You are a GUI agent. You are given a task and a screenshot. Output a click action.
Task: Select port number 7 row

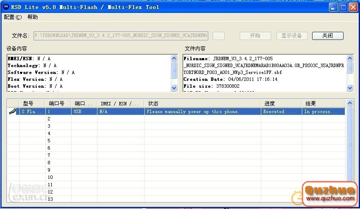[176, 155]
